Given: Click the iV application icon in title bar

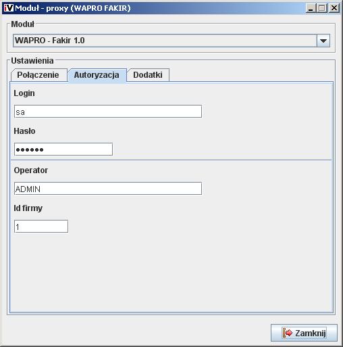Looking at the screenshot, I should 9,8.
